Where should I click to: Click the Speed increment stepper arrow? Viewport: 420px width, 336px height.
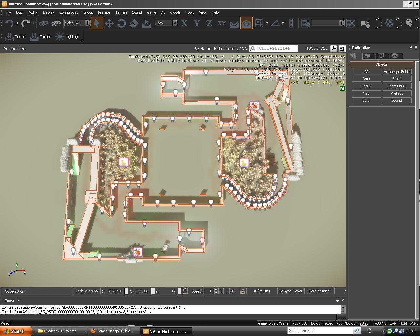pyautogui.click(x=216, y=289)
